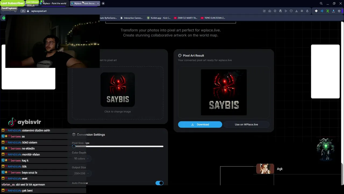Click the Pixel Size slider track
This screenshot has height=194, width=344.
(x=118, y=146)
